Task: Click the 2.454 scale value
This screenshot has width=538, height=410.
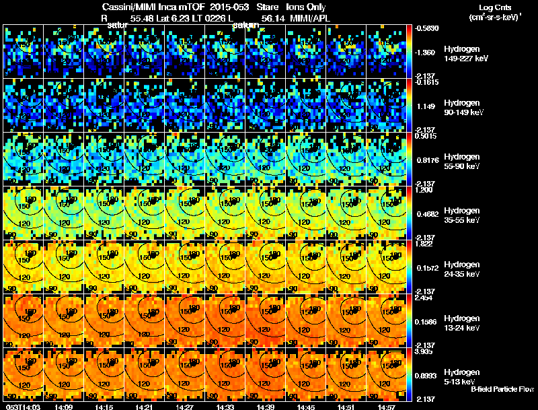Action: 424,298
